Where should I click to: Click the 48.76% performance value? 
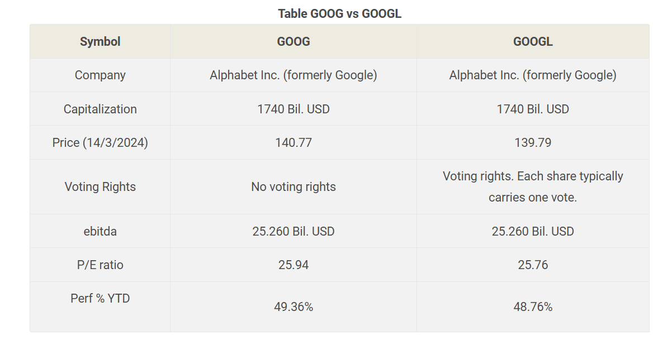[533, 307]
